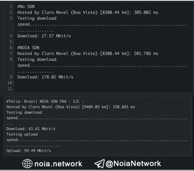The width and height of the screenshot is (194, 171).
Task: Click the #NOIA SDN comment line
Action: click(x=28, y=48)
